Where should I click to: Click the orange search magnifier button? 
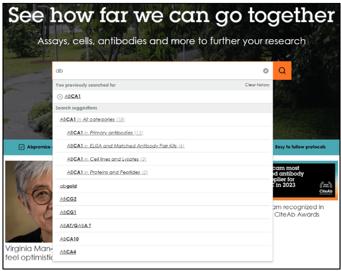[x=282, y=71]
